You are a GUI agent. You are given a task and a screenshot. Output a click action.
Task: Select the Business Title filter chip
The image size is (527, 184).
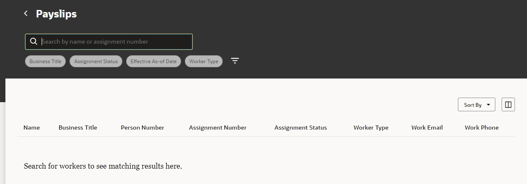pyautogui.click(x=45, y=61)
